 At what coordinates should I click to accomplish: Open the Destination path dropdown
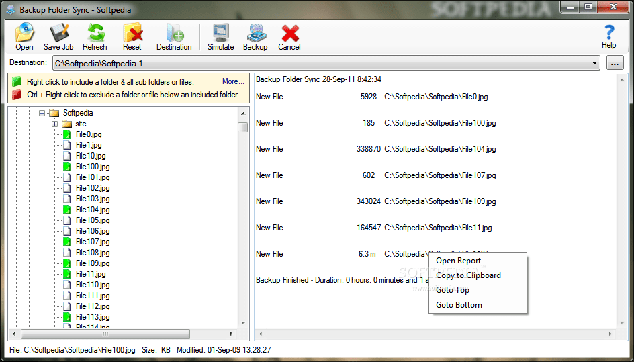tap(594, 63)
